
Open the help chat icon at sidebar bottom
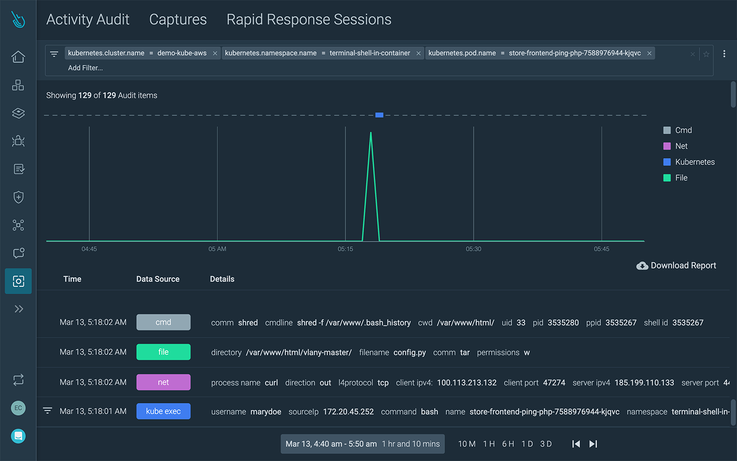(x=19, y=436)
